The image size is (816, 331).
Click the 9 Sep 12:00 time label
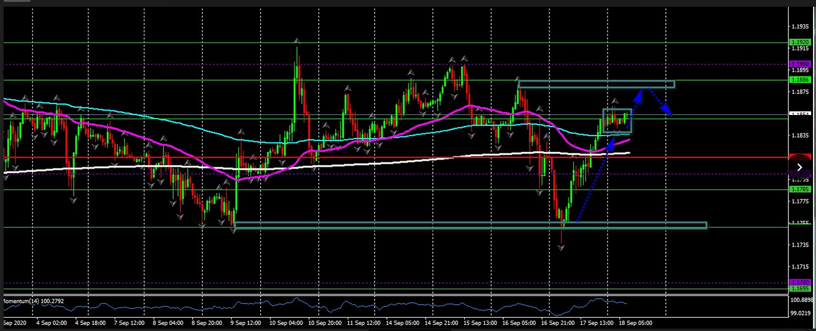click(244, 322)
